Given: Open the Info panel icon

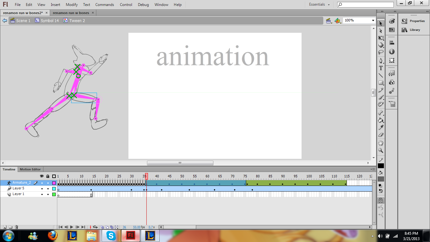Looking at the screenshot, I should pyautogui.click(x=392, y=52).
